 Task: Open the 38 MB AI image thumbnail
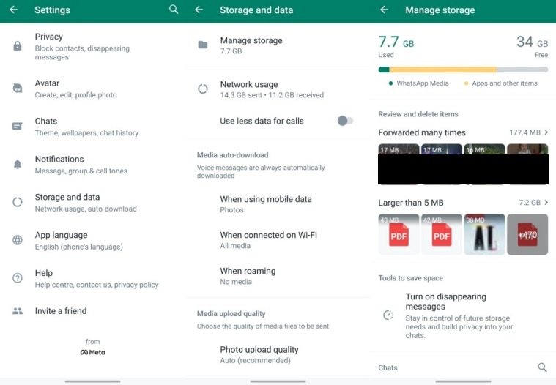tap(485, 234)
